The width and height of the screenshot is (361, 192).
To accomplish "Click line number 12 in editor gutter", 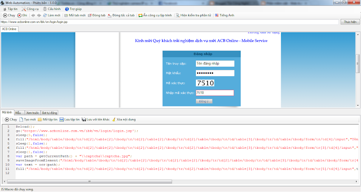I will coord(7,173).
